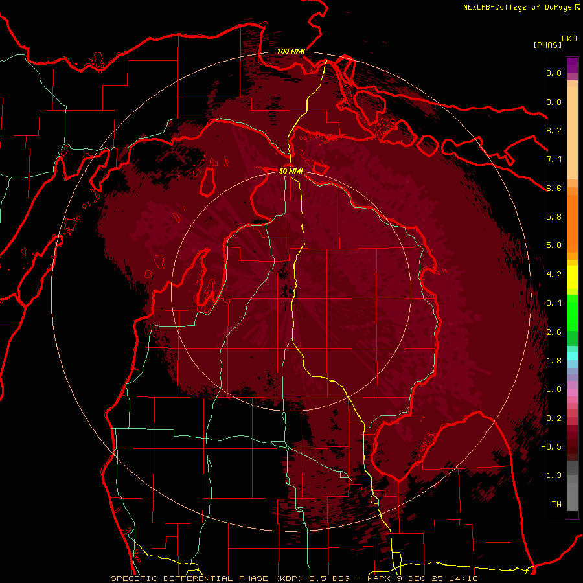
Task: Click the 0.2 scale value label
Action: pos(554,418)
